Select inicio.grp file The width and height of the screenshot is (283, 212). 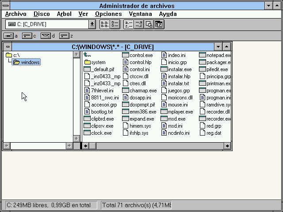(x=174, y=62)
